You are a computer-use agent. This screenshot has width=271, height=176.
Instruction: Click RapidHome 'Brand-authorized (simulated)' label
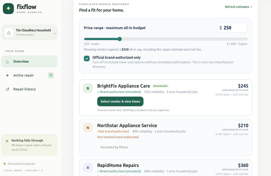point(119,171)
